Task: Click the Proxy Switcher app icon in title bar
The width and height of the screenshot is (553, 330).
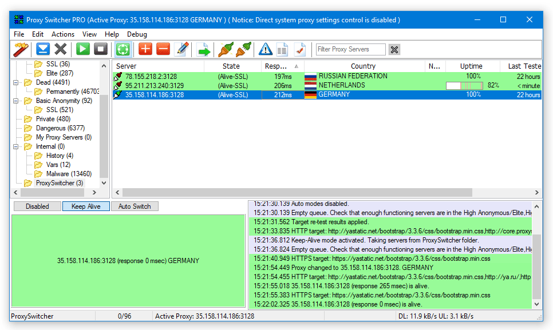Action: 19,19
